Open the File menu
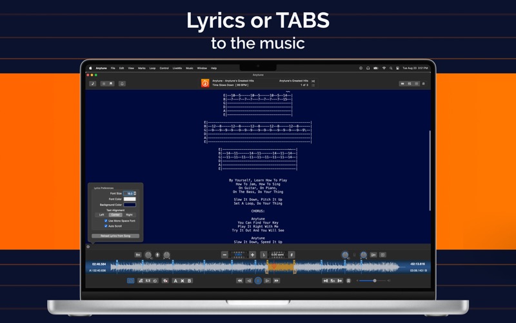The width and height of the screenshot is (516, 323). click(113, 68)
